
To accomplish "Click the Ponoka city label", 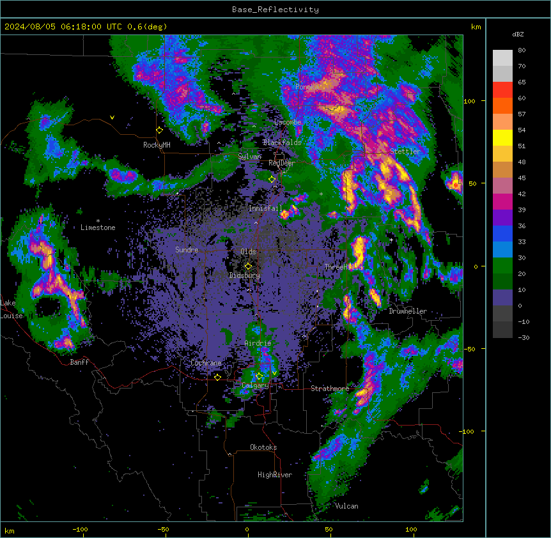I will tap(307, 86).
